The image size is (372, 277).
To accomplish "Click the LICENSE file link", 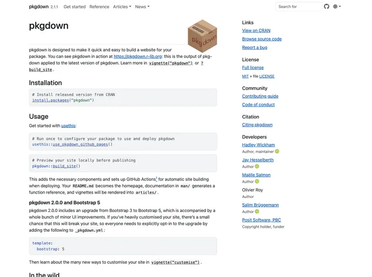I will click(267, 76).
